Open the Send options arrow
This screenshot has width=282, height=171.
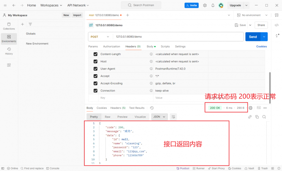[264, 37]
